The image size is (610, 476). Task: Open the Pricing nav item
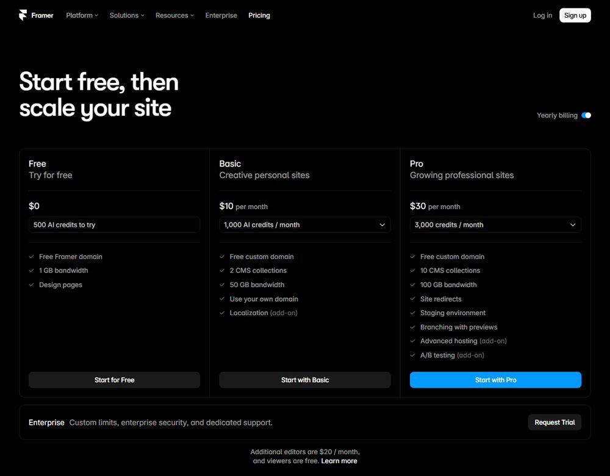259,15
